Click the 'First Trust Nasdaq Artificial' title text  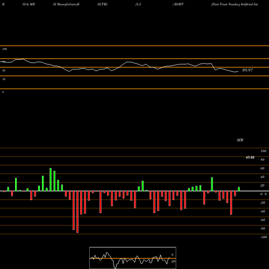235,4
